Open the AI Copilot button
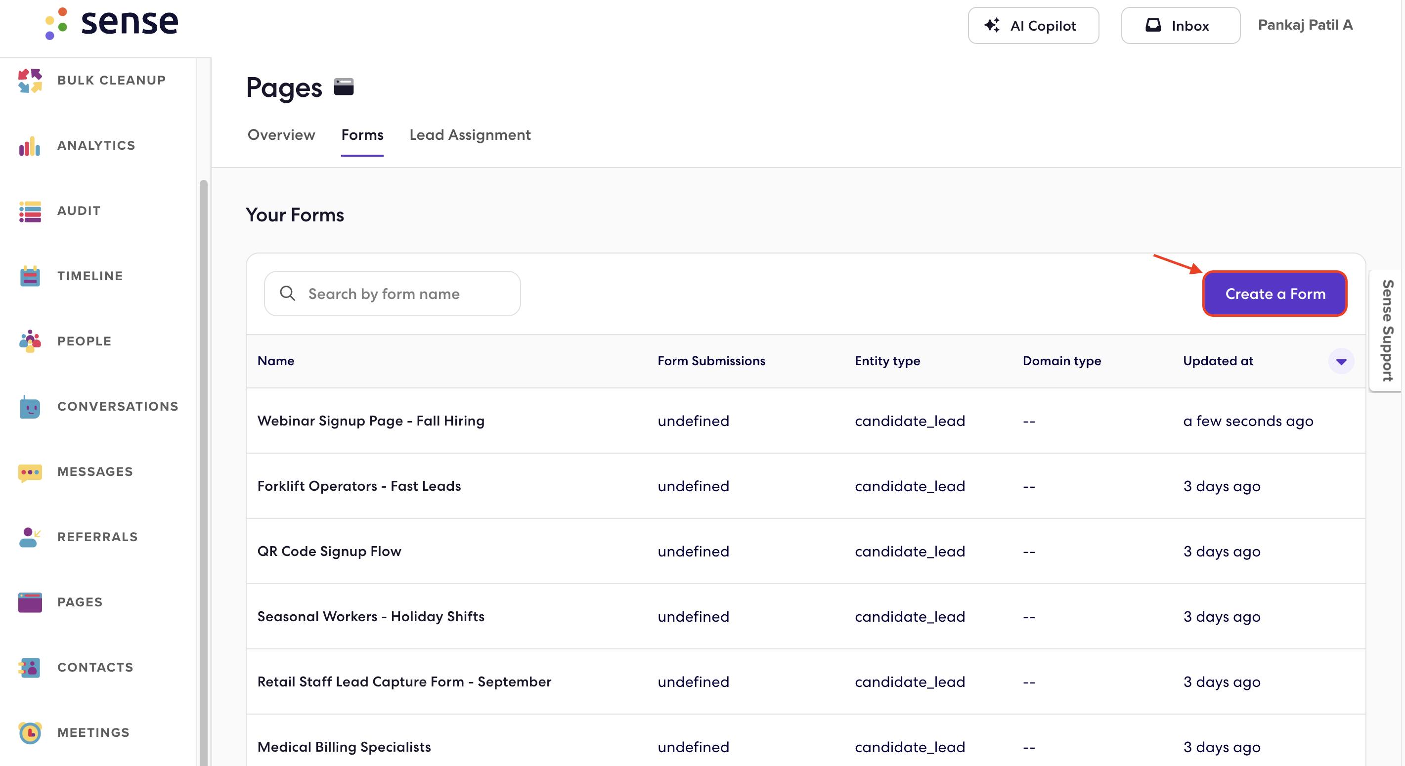 (1034, 25)
